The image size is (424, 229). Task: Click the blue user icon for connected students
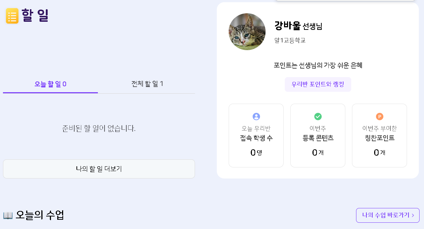point(256,117)
